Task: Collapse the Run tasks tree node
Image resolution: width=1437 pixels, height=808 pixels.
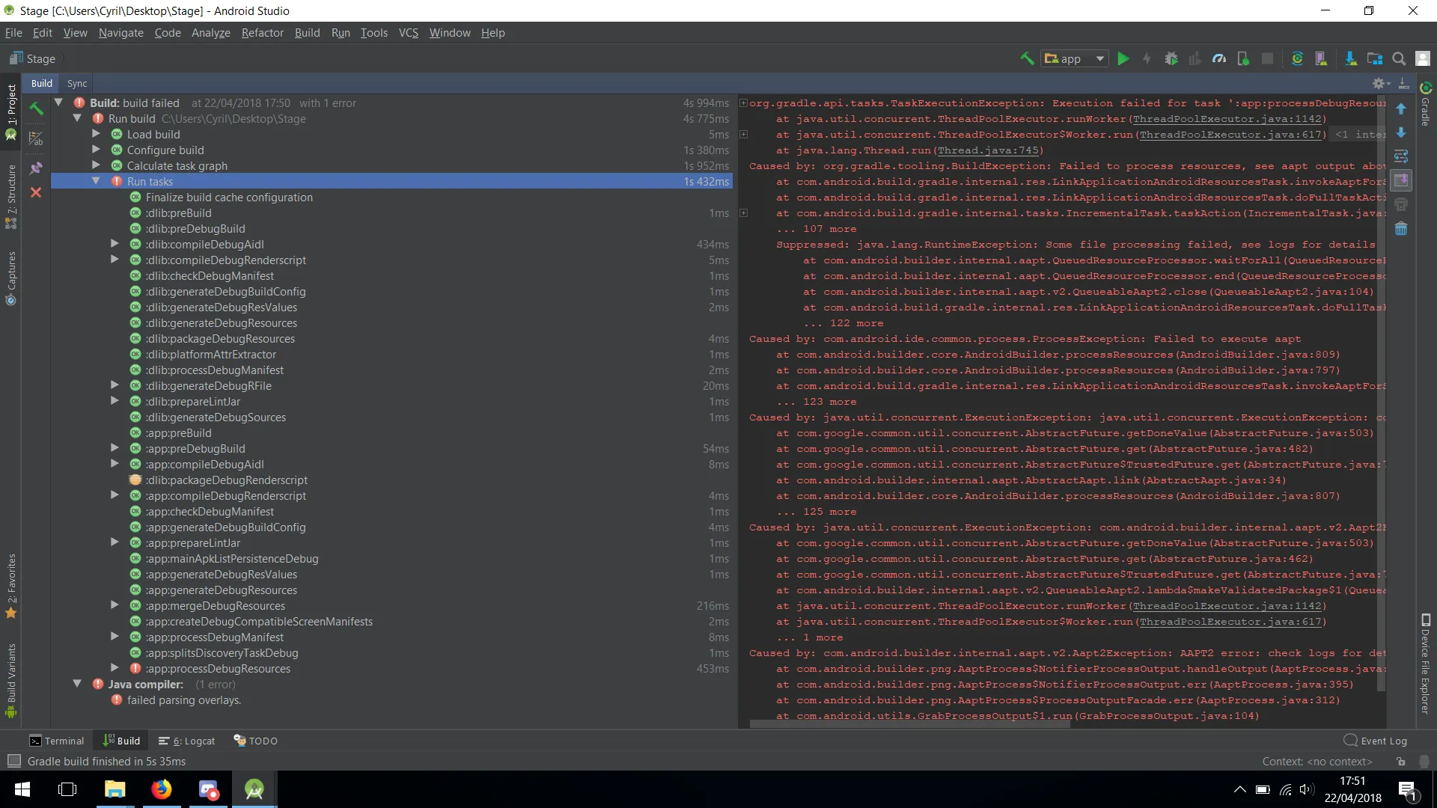Action: click(96, 181)
